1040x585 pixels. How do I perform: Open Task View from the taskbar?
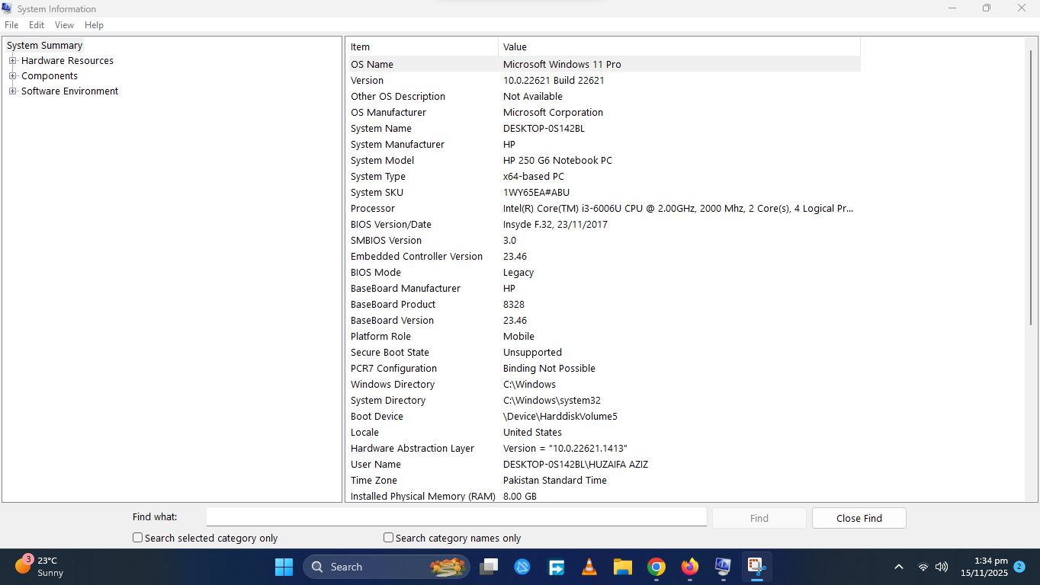(489, 567)
